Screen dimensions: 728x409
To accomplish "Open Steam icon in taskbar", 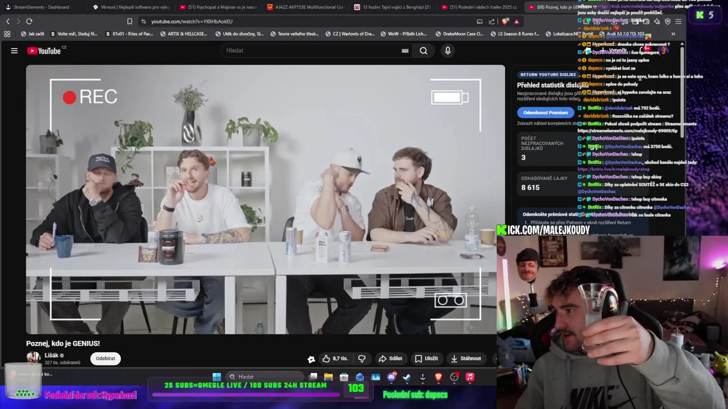I will pos(407,377).
